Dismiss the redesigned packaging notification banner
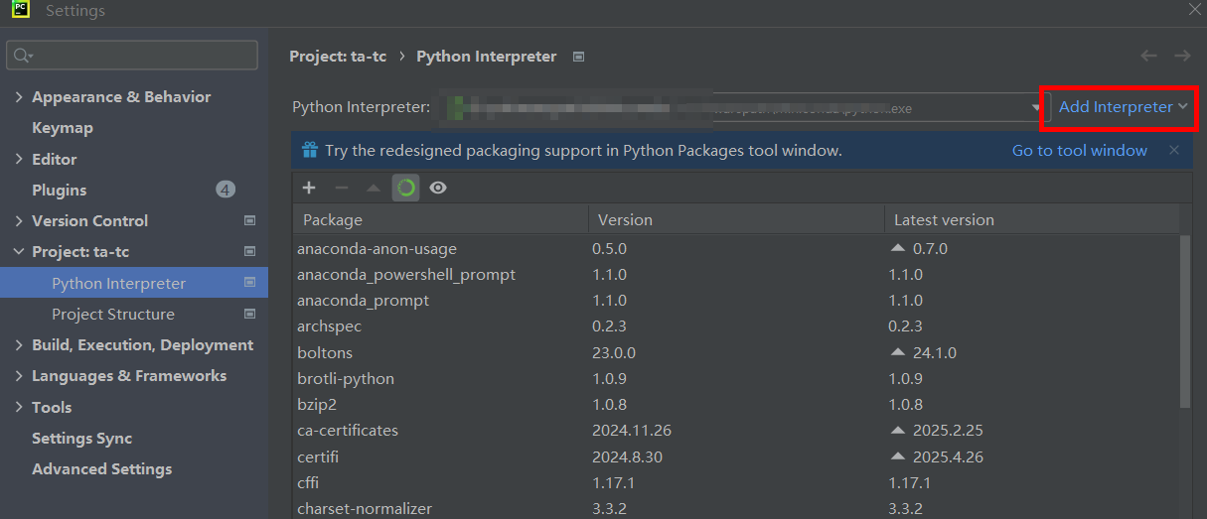This screenshot has height=519, width=1207. (x=1174, y=151)
